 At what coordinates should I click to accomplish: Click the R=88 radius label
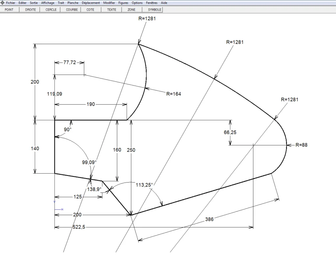(301, 145)
